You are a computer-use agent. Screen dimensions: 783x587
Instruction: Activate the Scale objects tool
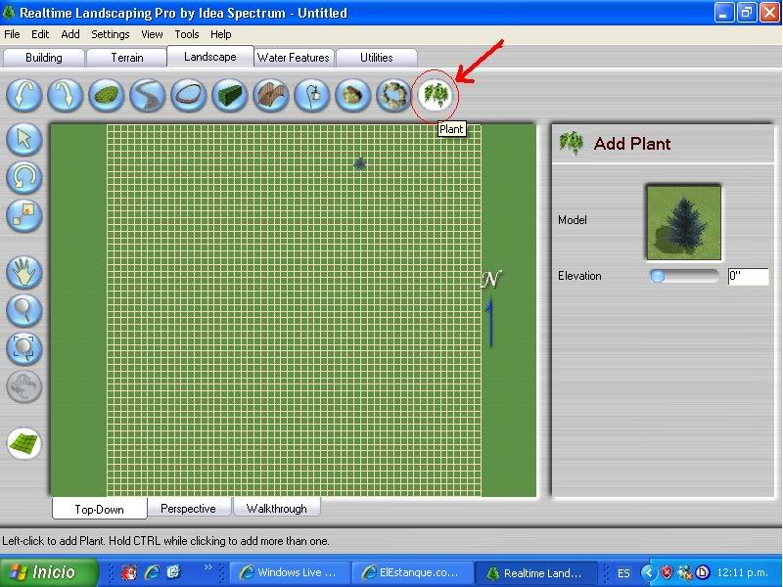pyautogui.click(x=23, y=215)
